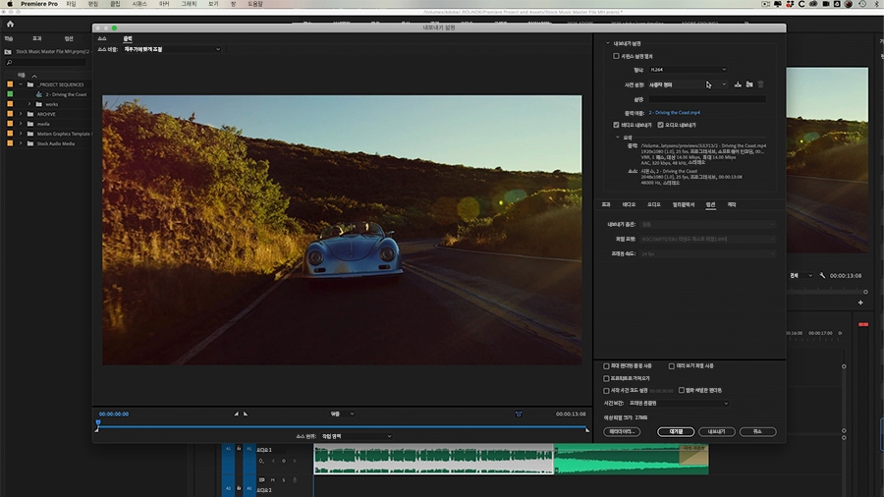884x497 pixels.
Task: Click the import preset folder icon
Action: click(x=748, y=84)
